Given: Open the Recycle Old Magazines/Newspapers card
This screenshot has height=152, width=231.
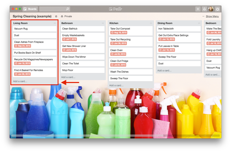Looking at the screenshot, I should point(35,62).
